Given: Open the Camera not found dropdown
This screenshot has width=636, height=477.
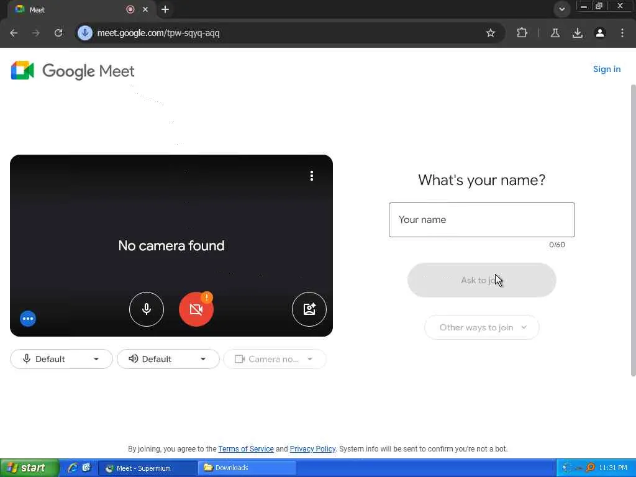Looking at the screenshot, I should 275,359.
